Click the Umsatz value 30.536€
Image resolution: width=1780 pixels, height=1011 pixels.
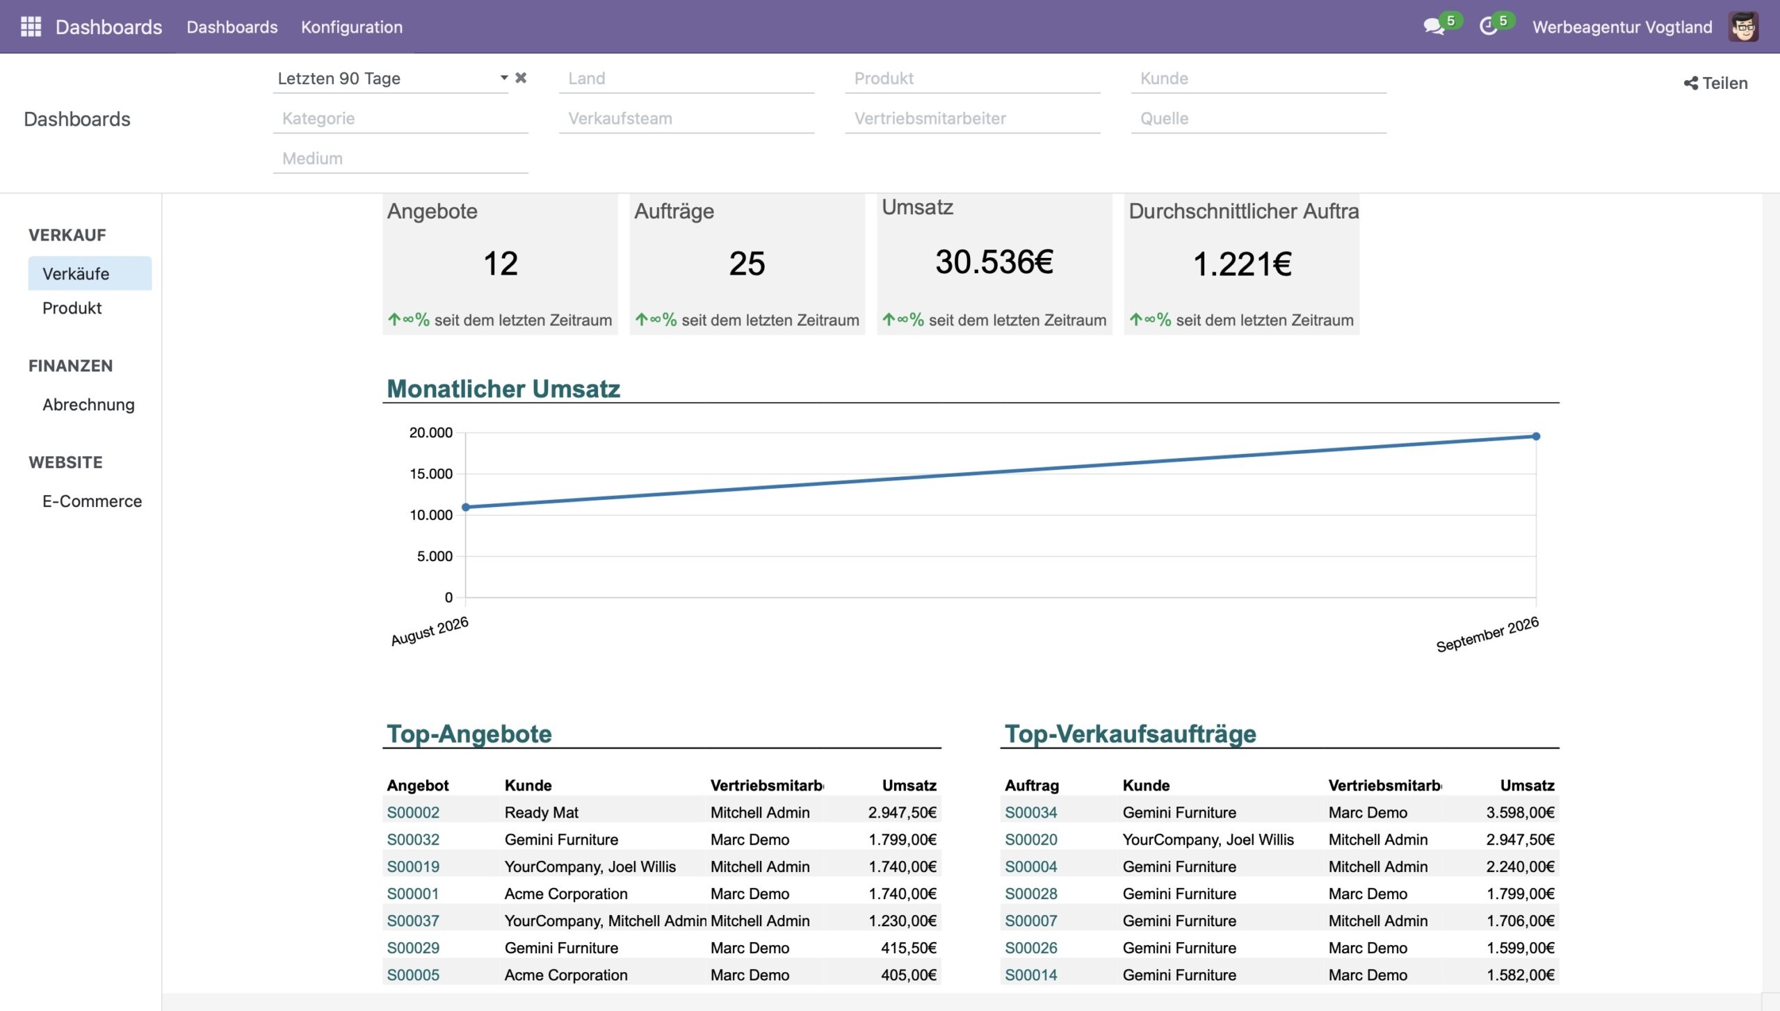click(x=994, y=262)
